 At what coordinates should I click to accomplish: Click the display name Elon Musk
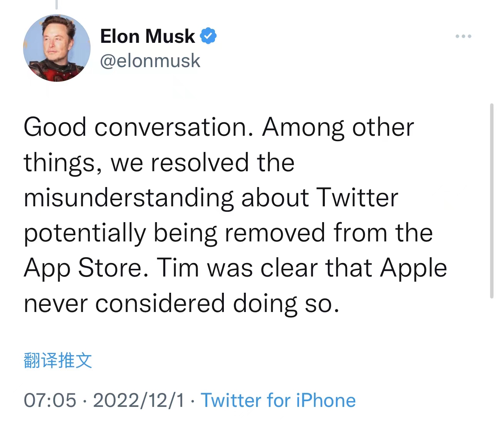click(x=148, y=36)
